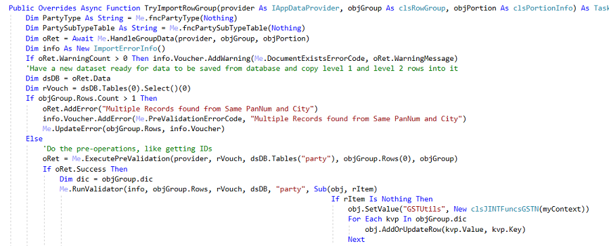The width and height of the screenshot is (609, 246).
Task: Click the green dataset comment line
Action: point(242,69)
